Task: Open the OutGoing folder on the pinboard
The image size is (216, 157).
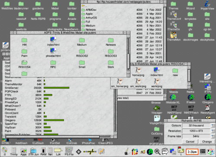Action: click(157, 131)
